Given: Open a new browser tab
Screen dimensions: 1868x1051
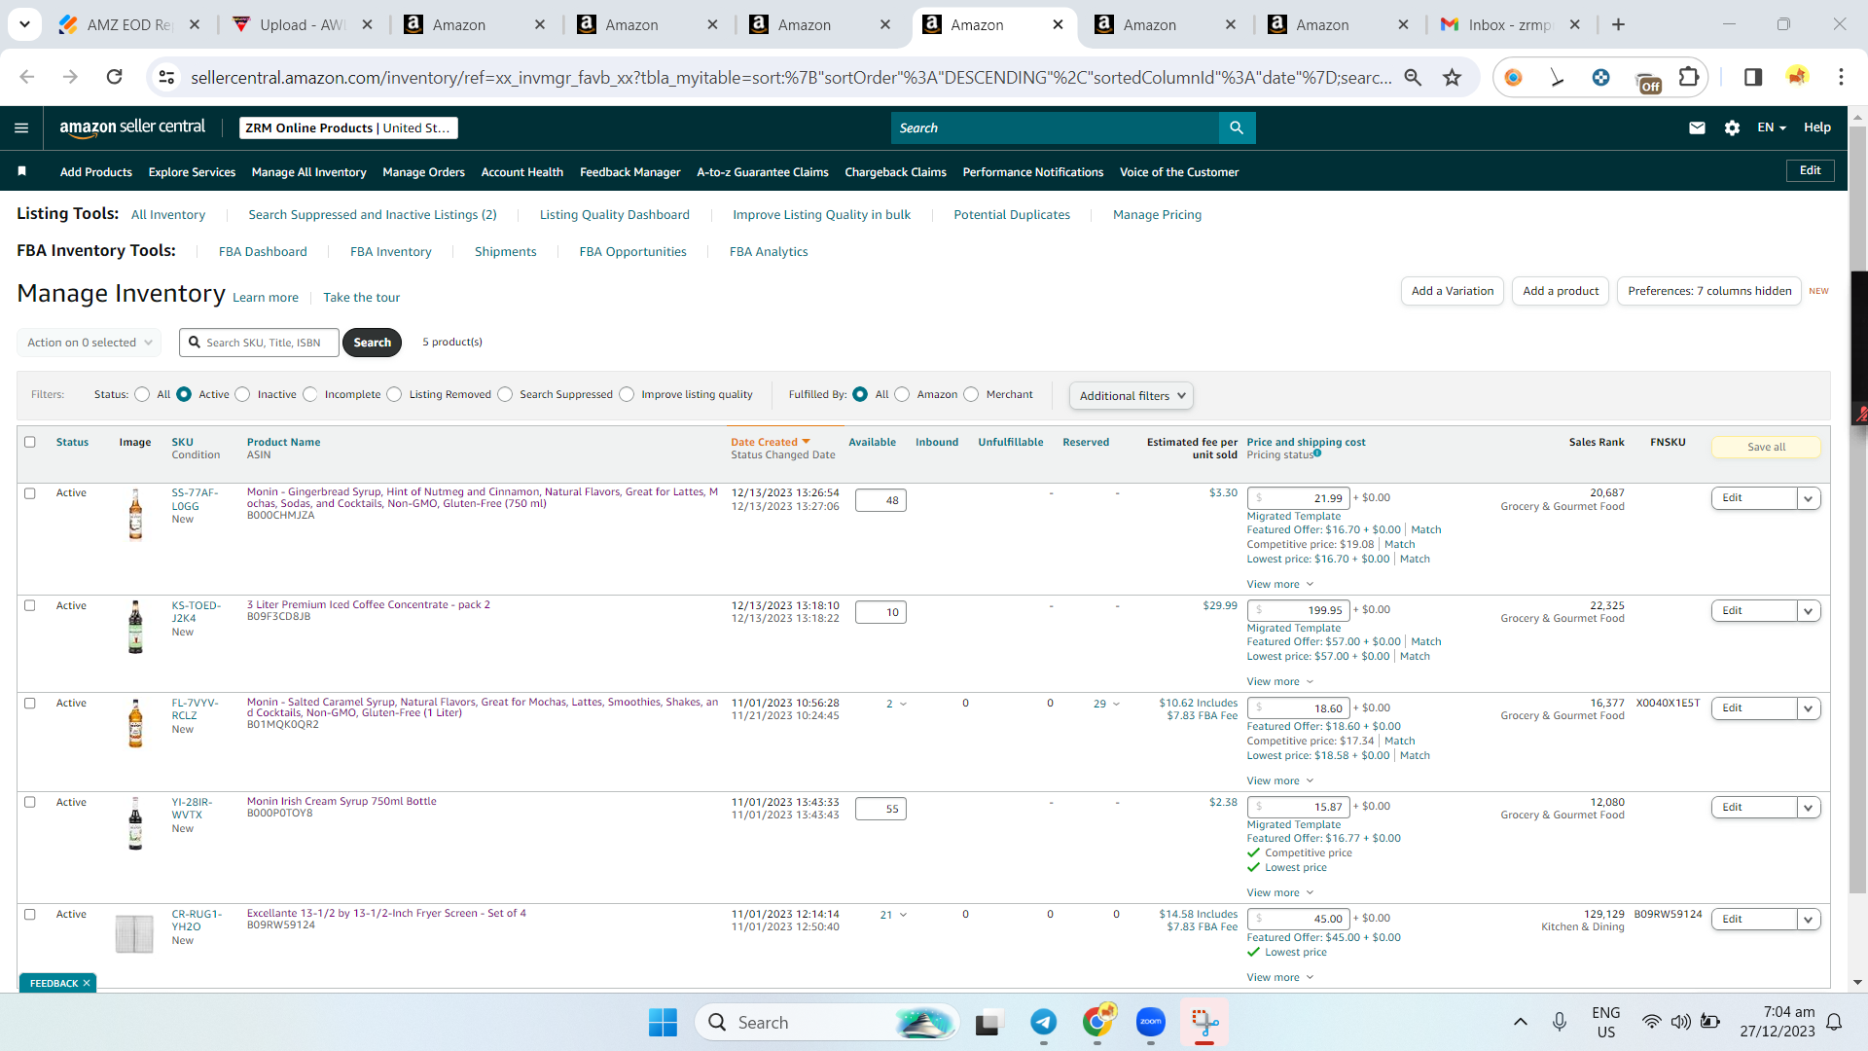Looking at the screenshot, I should coord(1618,24).
